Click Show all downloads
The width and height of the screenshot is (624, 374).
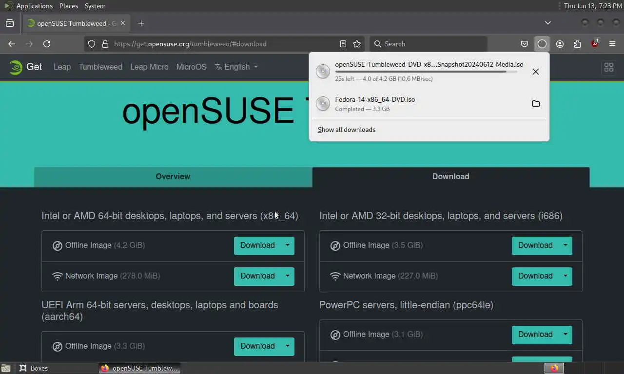coord(347,130)
